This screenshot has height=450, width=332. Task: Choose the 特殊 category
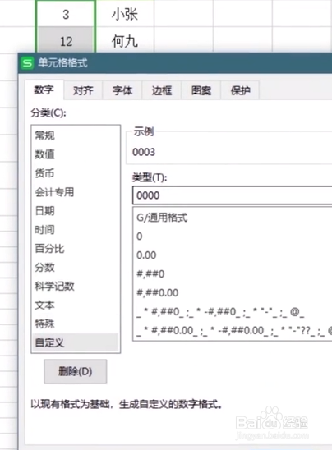tap(76, 324)
